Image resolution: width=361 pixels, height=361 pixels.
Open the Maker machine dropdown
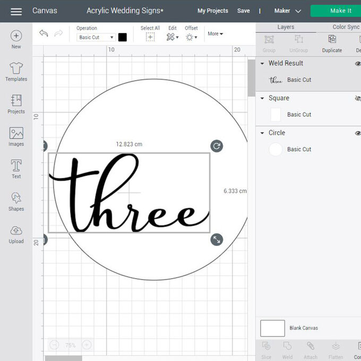(x=287, y=11)
